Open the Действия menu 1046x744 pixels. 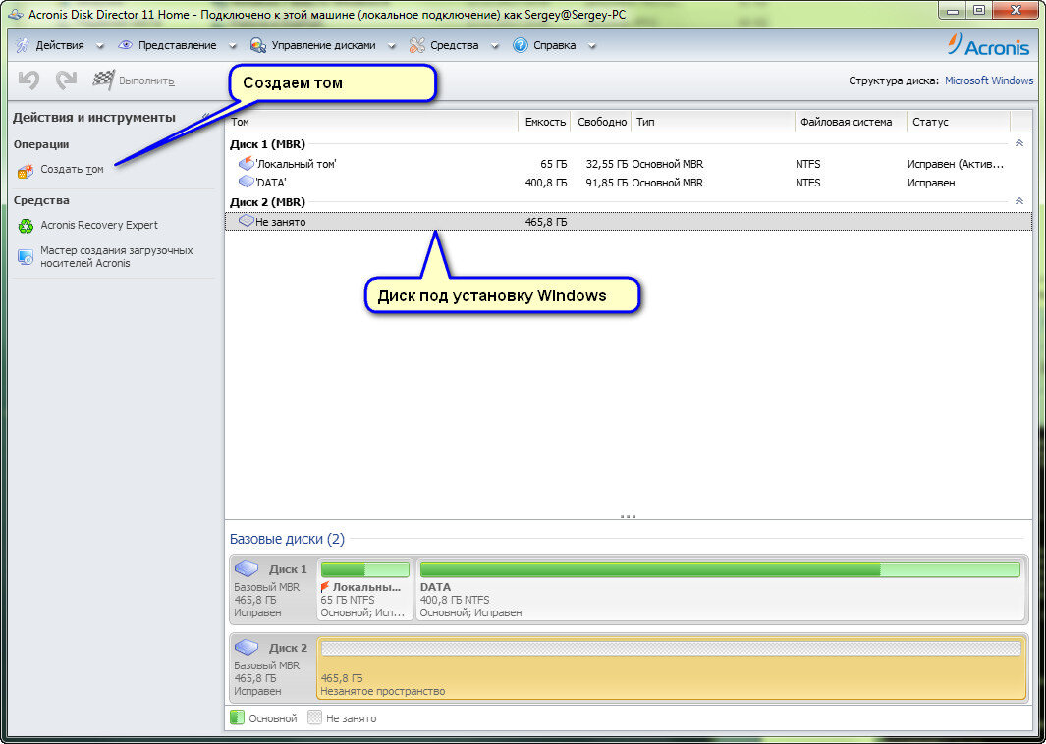pos(60,45)
